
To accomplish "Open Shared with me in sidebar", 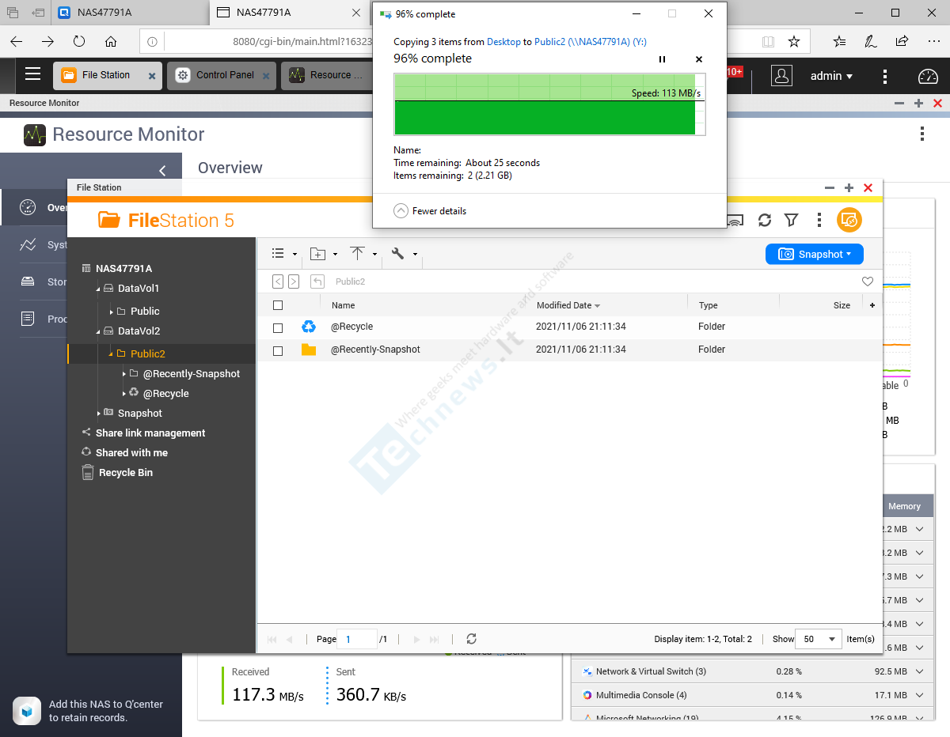I will (x=131, y=453).
